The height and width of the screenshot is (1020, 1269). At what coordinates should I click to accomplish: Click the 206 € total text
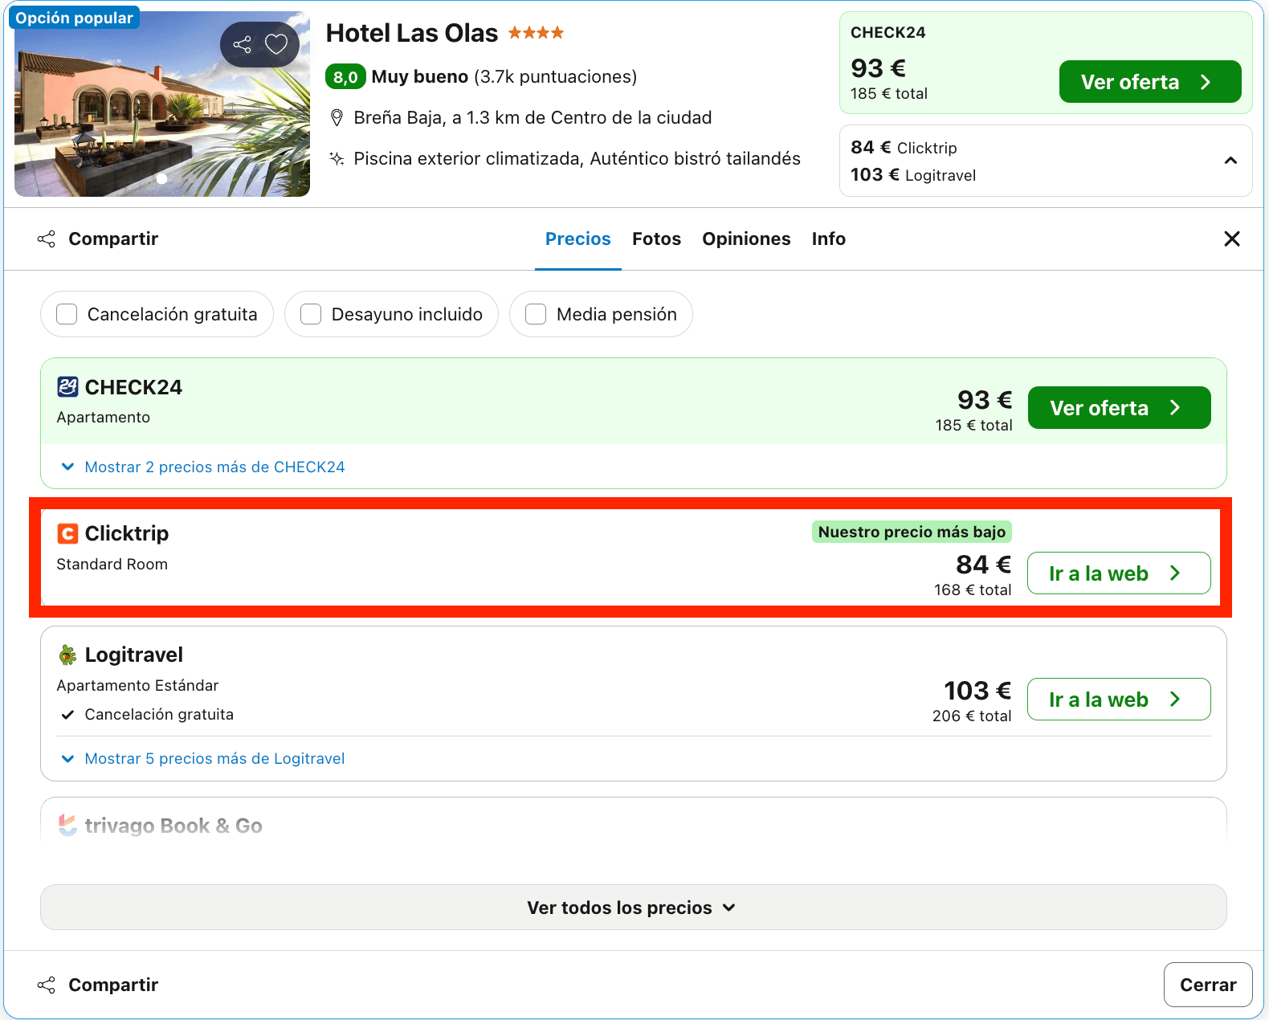point(972,716)
